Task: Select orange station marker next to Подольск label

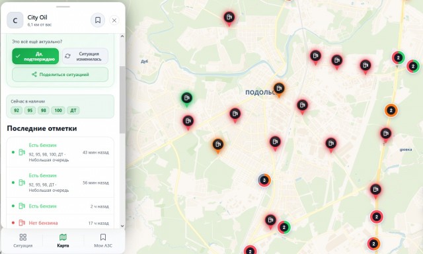Action: pos(279,89)
